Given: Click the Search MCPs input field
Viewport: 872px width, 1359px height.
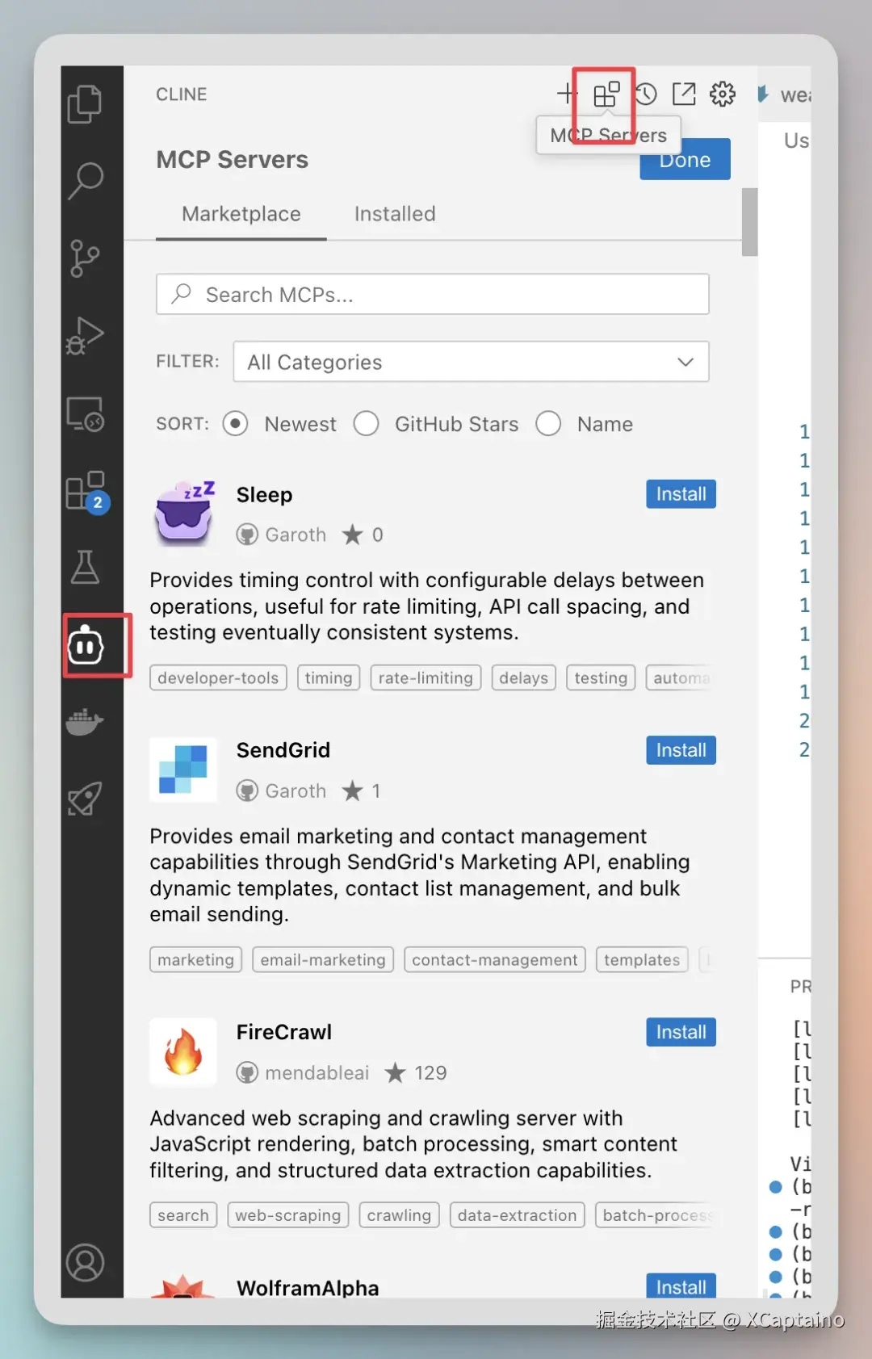Looking at the screenshot, I should tap(433, 295).
